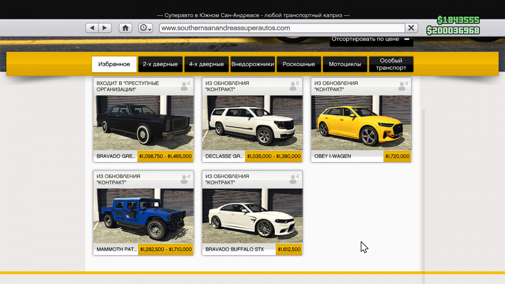Image resolution: width=505 pixels, height=284 pixels.
Task: Switch to the 4-х дверные tab
Action: point(206,64)
